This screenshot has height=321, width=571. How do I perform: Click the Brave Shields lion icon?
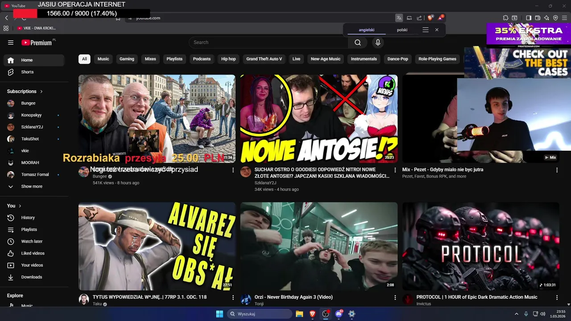click(x=430, y=18)
